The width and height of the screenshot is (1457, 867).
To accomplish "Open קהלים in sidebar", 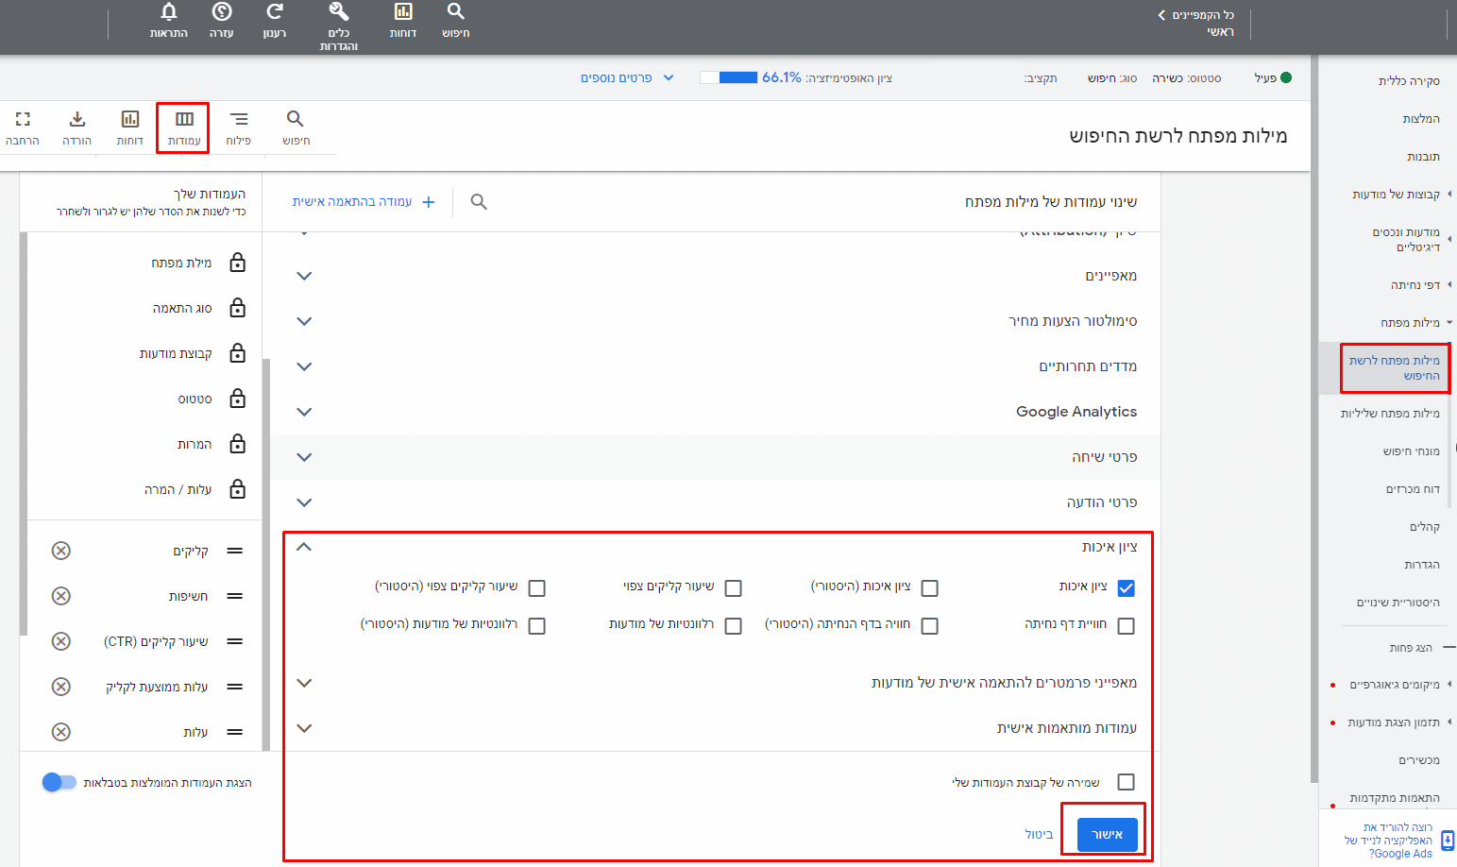I will [1424, 527].
